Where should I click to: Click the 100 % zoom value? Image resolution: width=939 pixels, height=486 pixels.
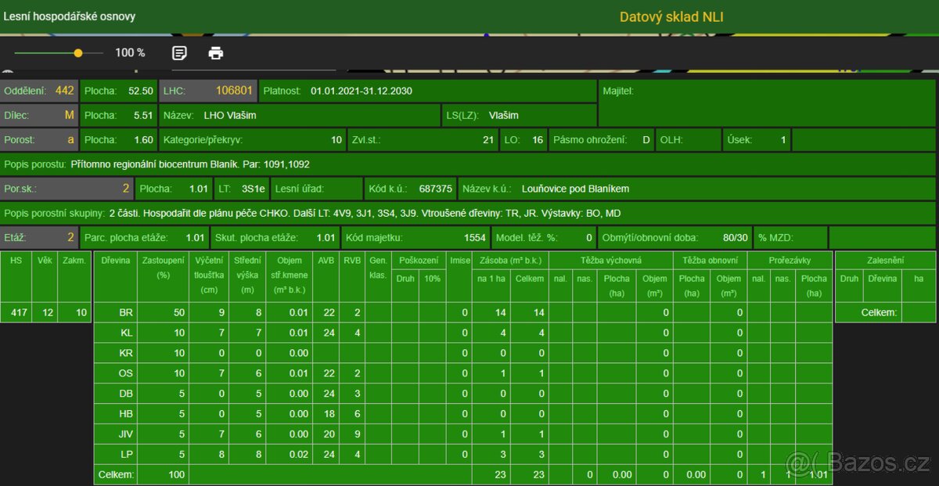[130, 53]
